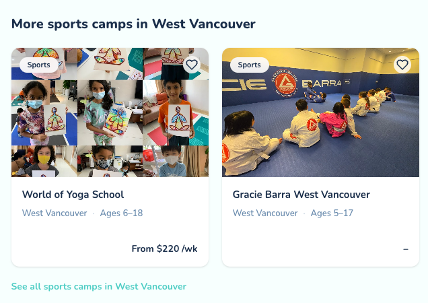Open World of Yoga School title link
Image resolution: width=428 pixels, height=303 pixels.
coord(73,195)
